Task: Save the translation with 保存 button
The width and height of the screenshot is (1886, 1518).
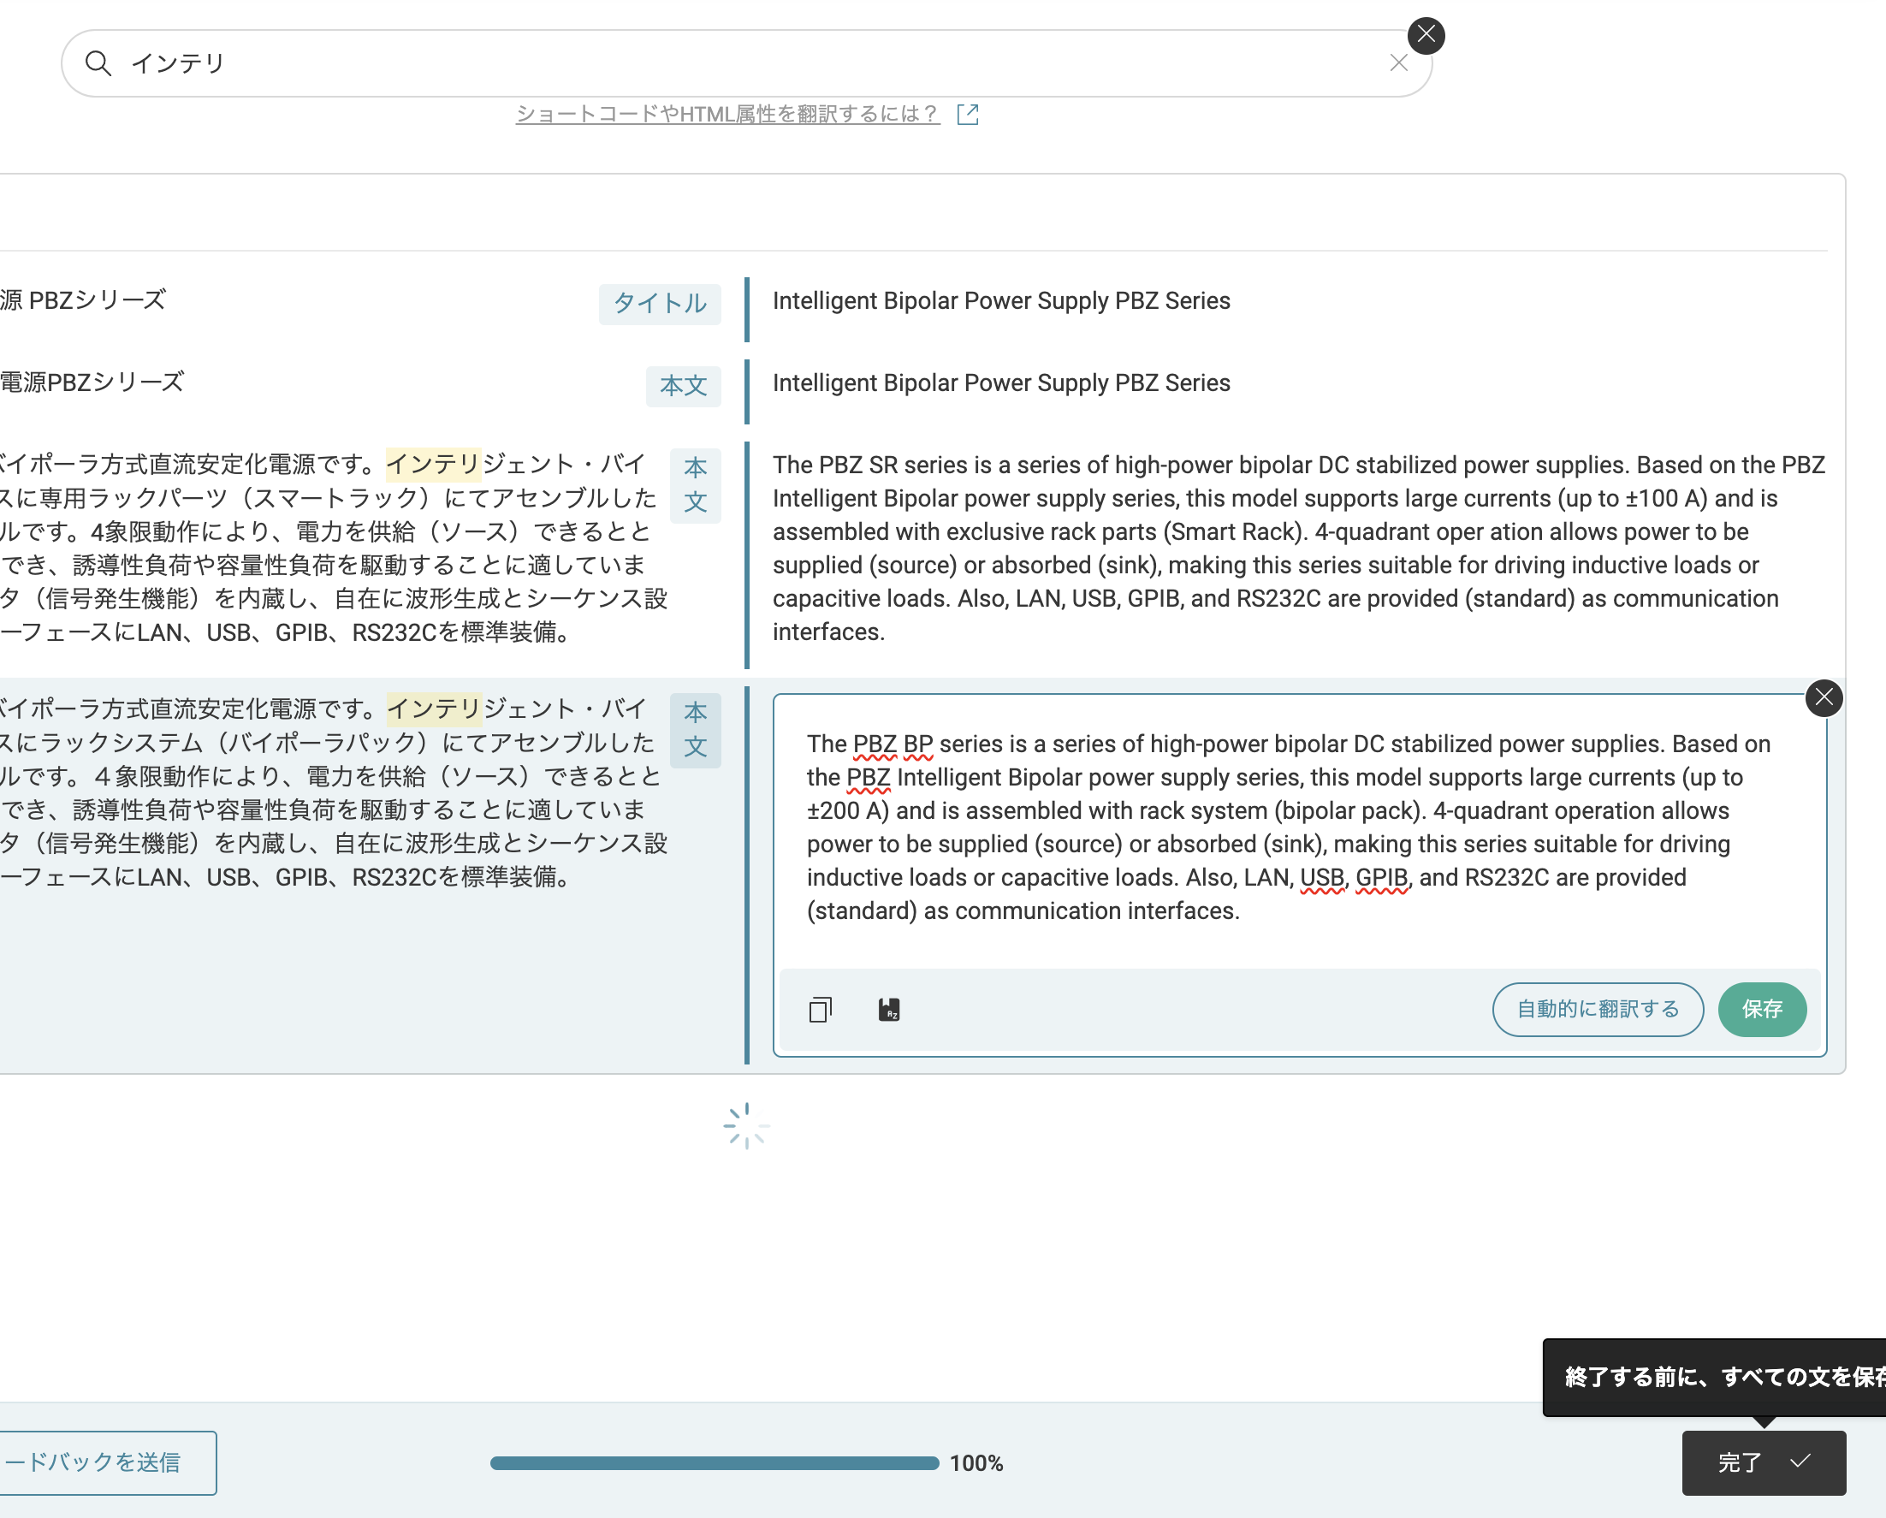Action: (x=1762, y=1009)
